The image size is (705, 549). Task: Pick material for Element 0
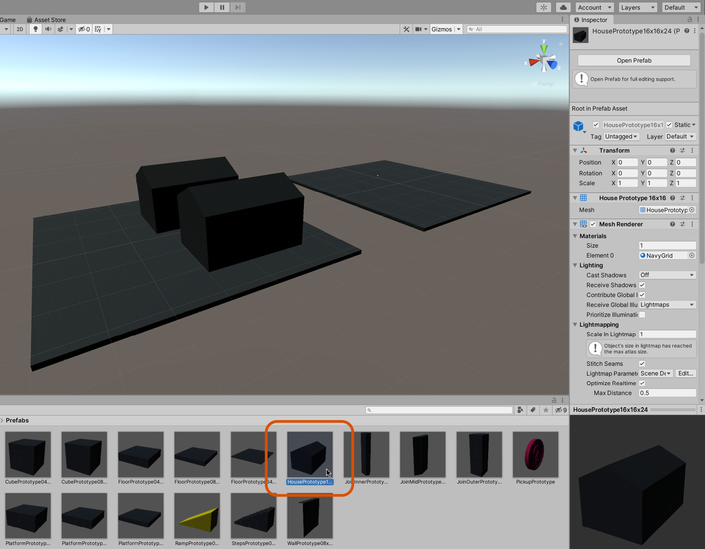pyautogui.click(x=692, y=255)
